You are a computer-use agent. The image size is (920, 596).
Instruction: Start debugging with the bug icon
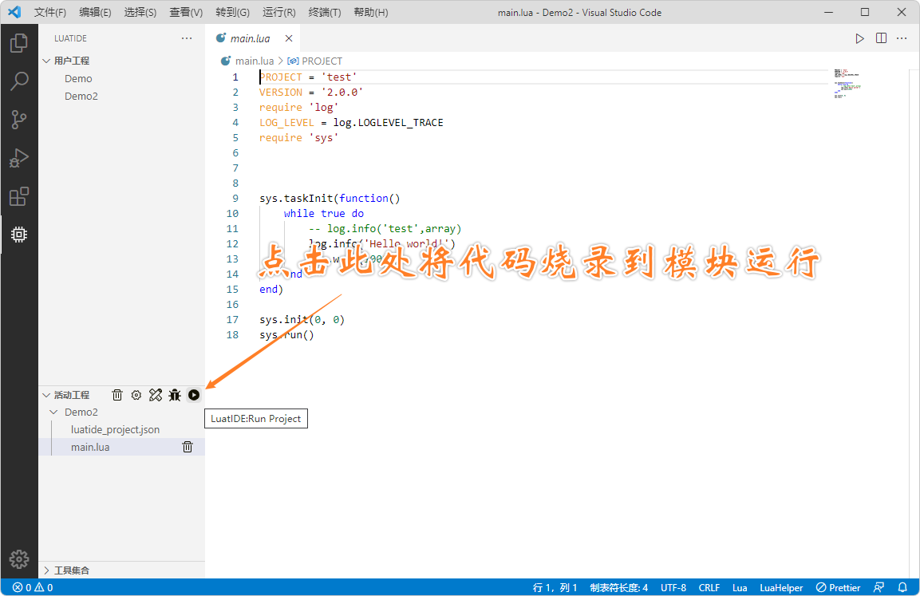[175, 395]
